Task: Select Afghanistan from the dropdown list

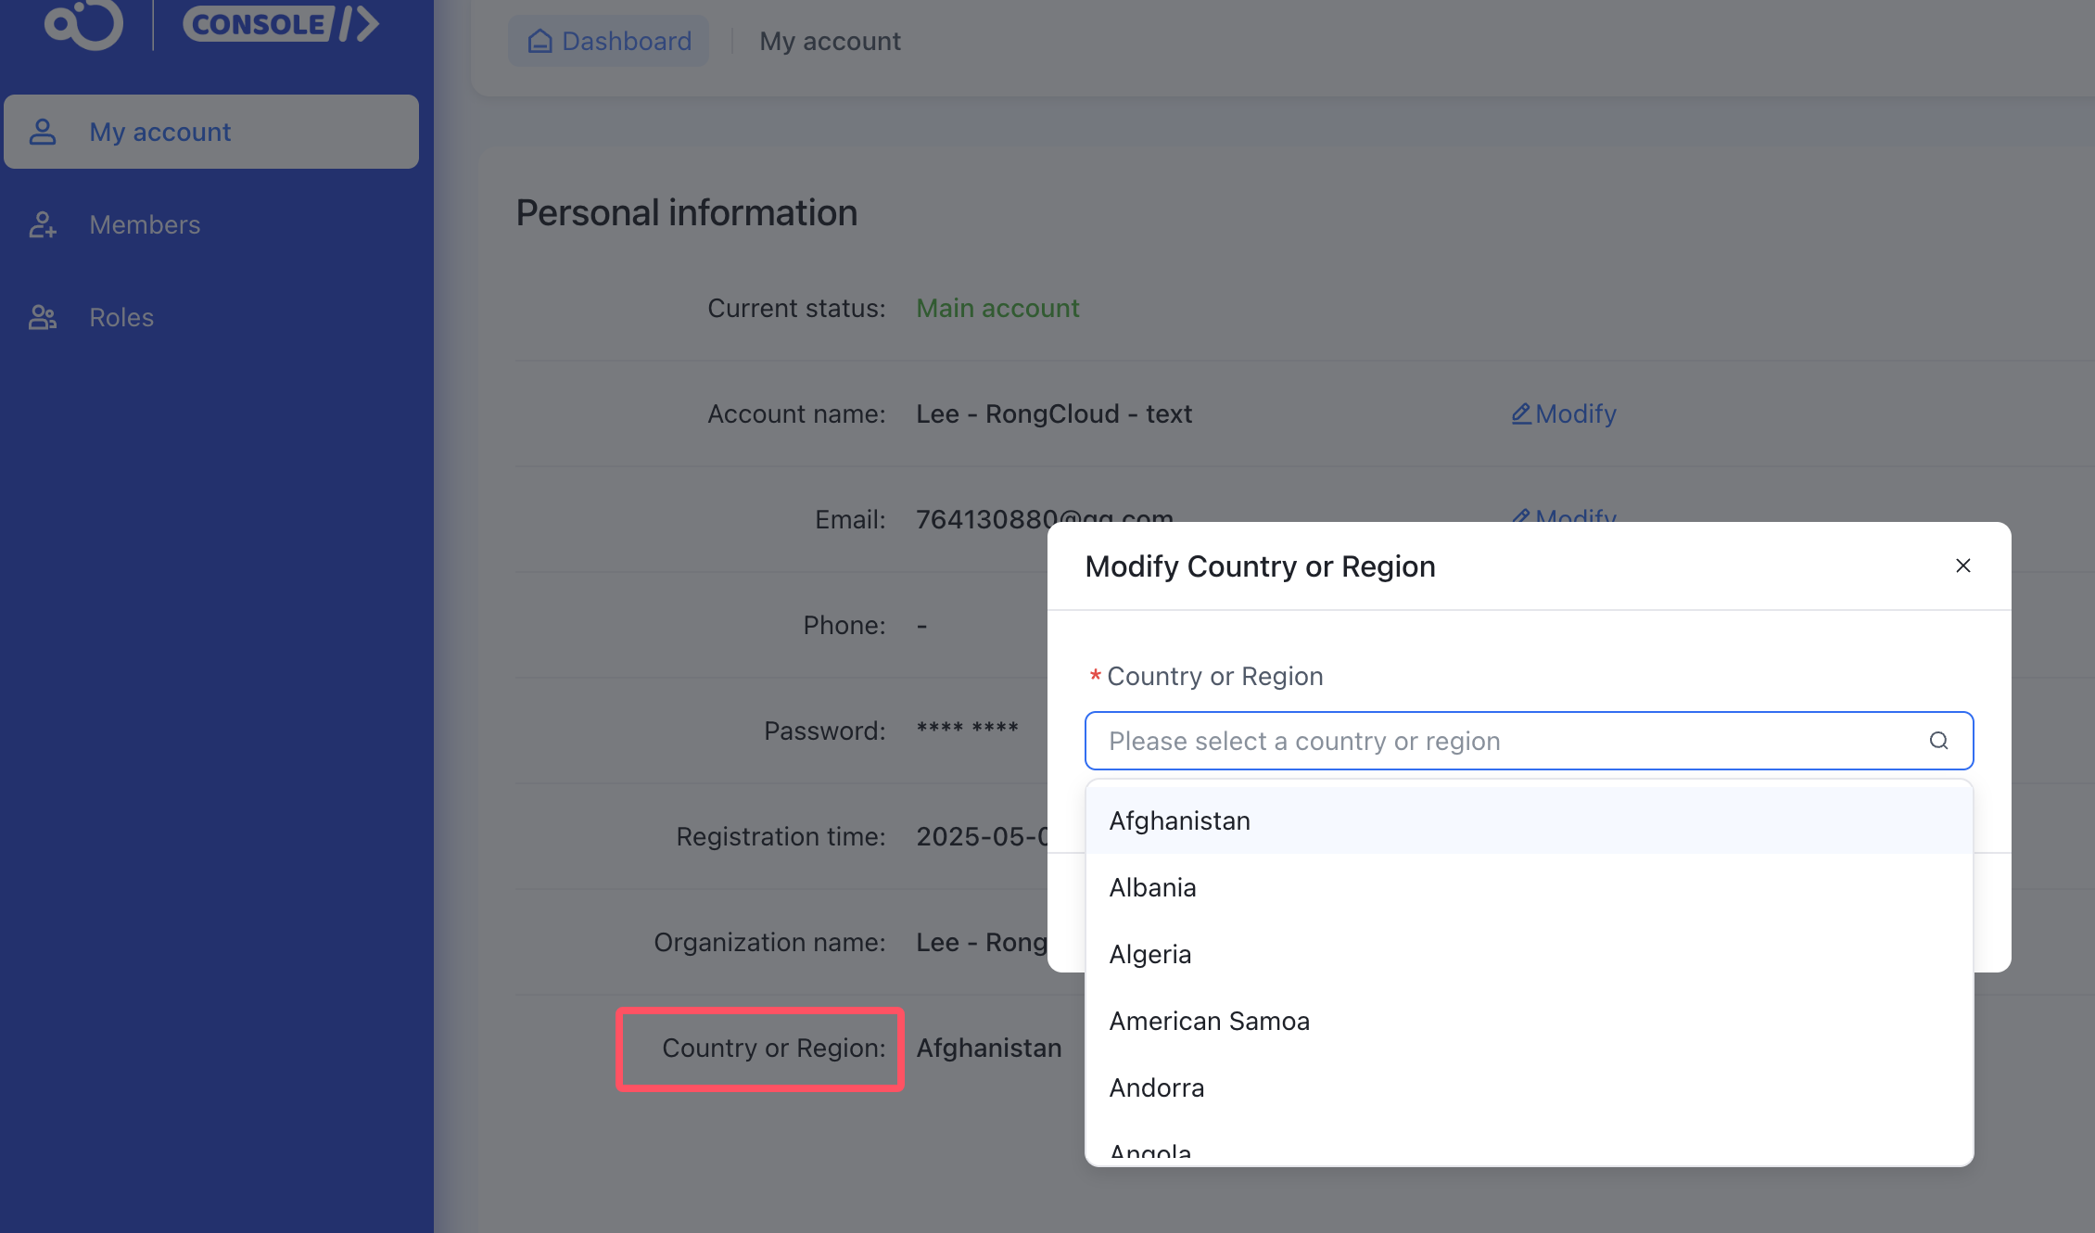Action: click(x=1179, y=820)
